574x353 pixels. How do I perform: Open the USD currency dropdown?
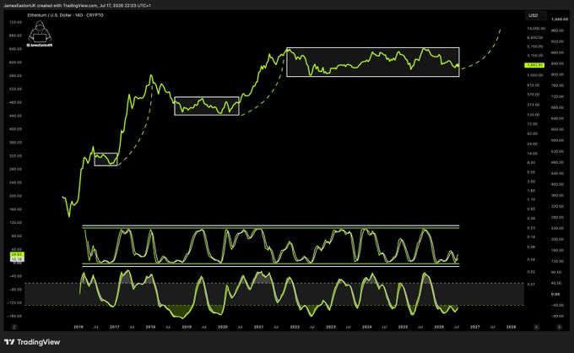click(x=533, y=15)
